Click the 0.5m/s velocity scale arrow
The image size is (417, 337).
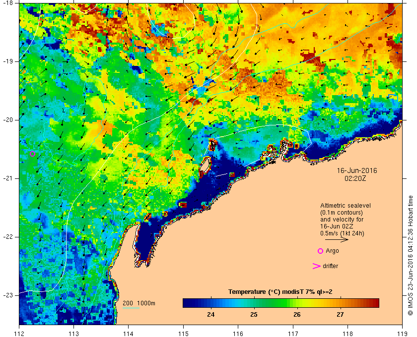pos(337,239)
